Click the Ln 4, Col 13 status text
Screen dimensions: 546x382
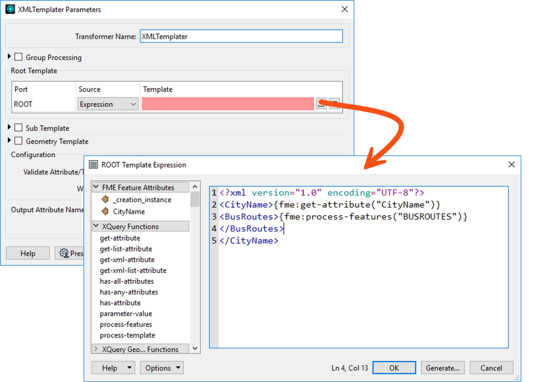tap(350, 368)
